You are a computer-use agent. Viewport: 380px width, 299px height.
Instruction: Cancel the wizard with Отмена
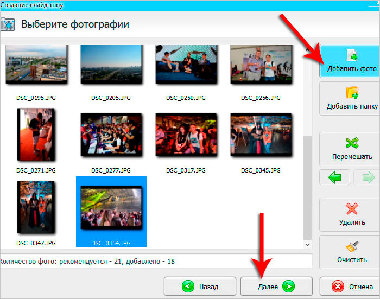350,287
